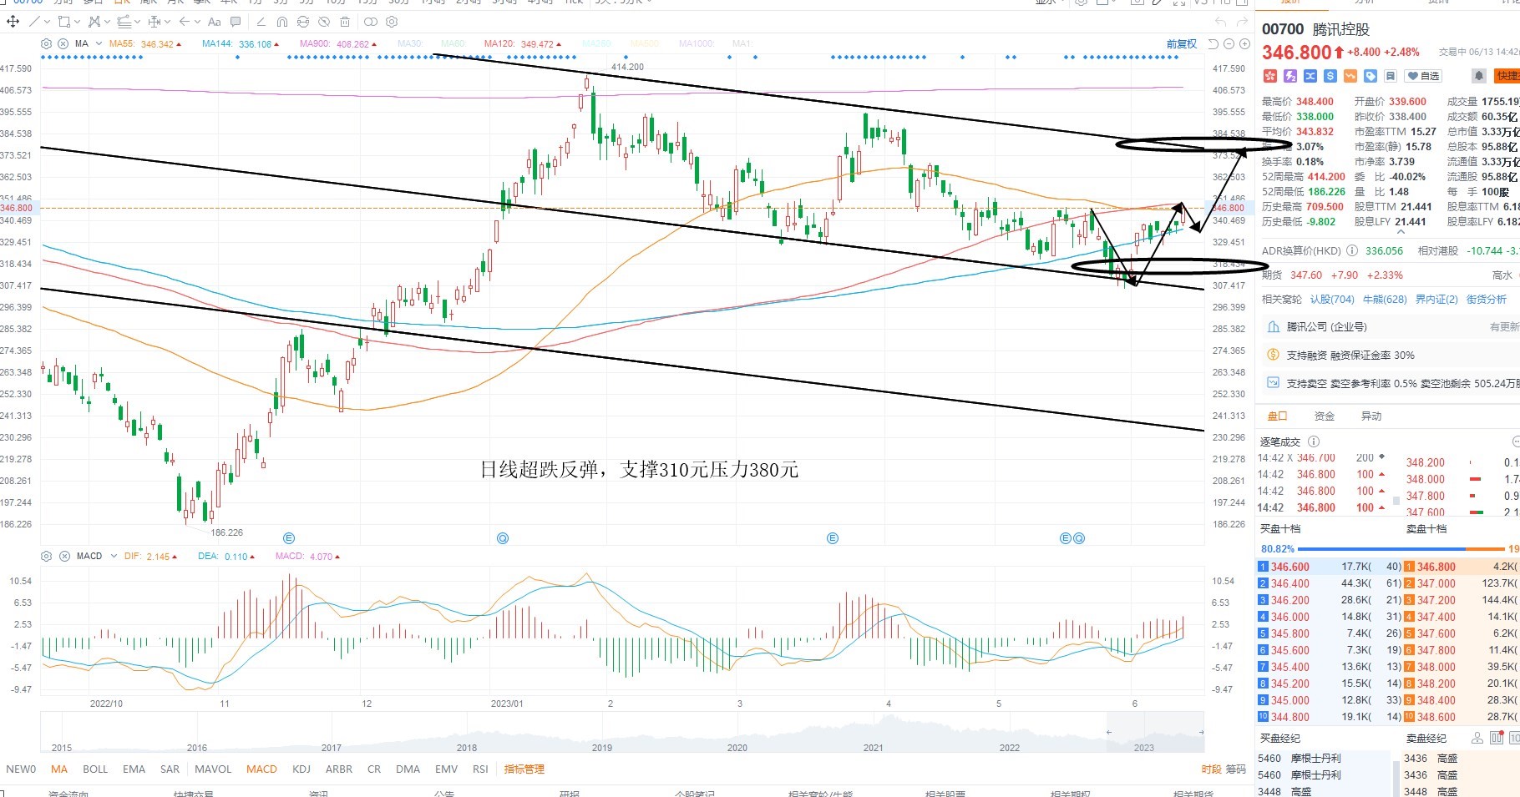This screenshot has width=1520, height=797.
Task: Click the bell price alert icon
Action: [1478, 76]
